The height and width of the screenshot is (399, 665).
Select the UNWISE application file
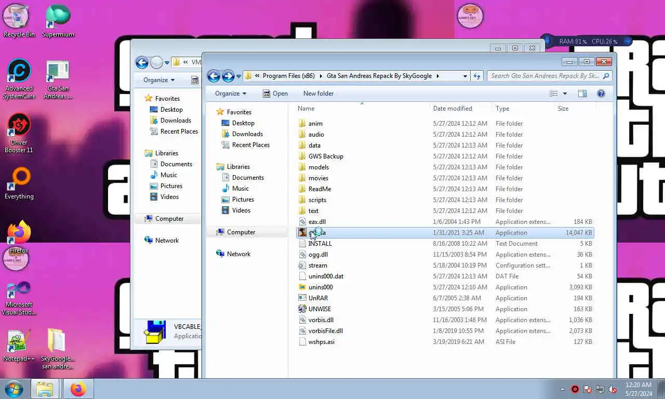tap(445, 309)
